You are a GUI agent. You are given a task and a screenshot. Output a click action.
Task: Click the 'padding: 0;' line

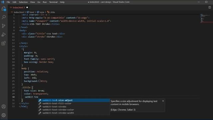click(x=31, y=56)
